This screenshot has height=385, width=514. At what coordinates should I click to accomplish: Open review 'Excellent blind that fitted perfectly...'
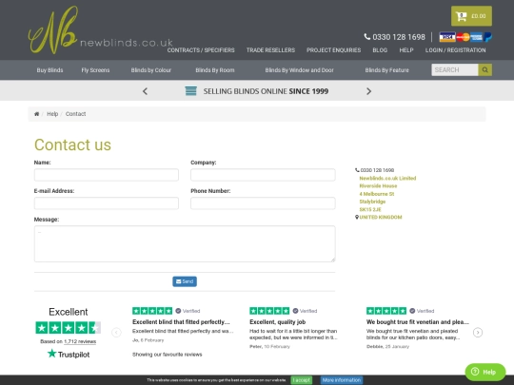tap(181, 322)
